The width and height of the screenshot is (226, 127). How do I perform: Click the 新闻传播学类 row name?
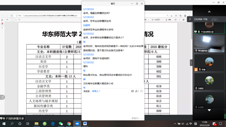click(43, 106)
